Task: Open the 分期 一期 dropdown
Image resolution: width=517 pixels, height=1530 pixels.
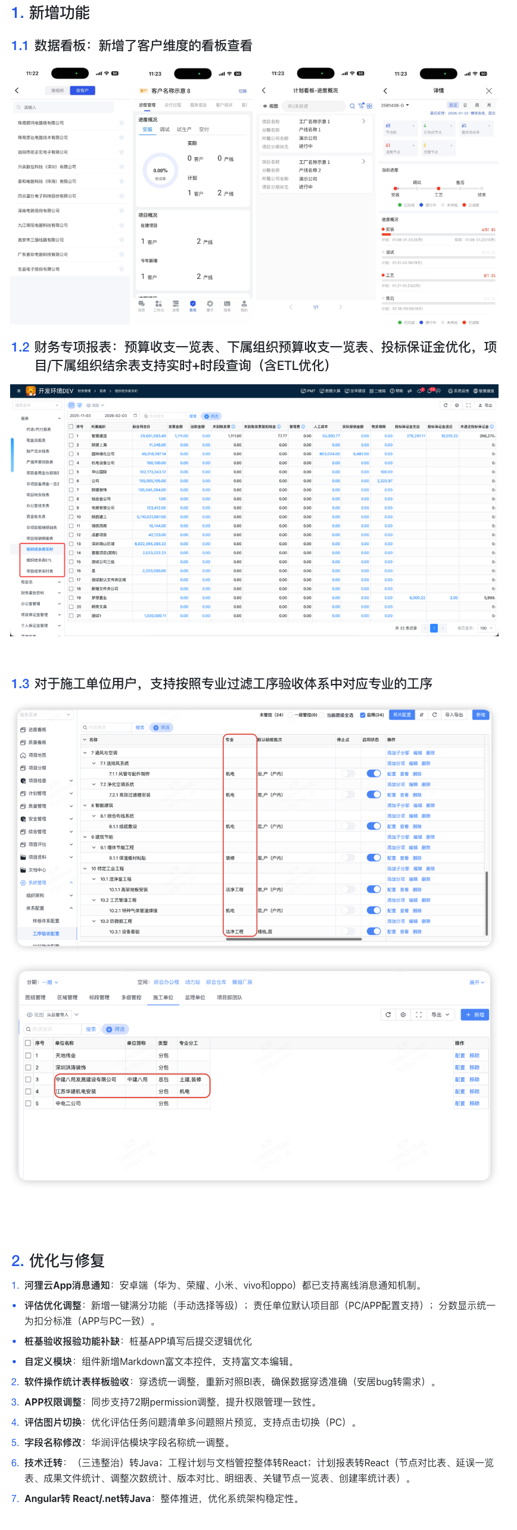Action: pos(49,982)
